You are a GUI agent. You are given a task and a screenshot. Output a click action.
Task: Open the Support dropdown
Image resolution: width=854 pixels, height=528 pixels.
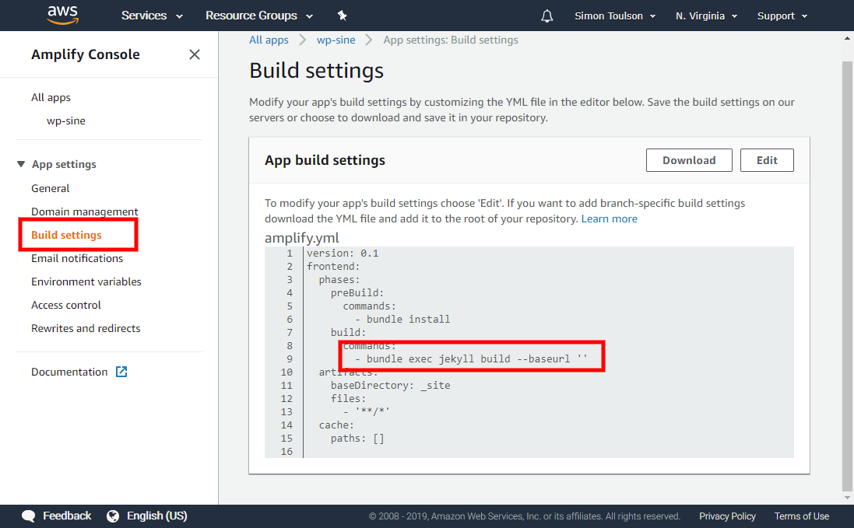(x=782, y=16)
